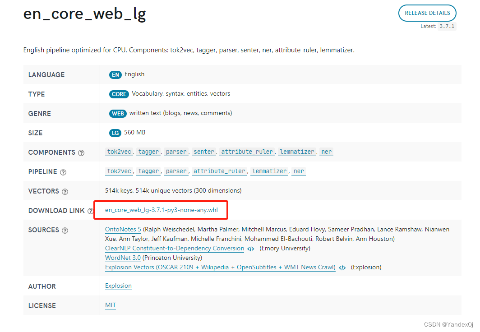This screenshot has height=332, width=480.
Task: Click the (Princeton University) source attribution
Action: (172, 258)
